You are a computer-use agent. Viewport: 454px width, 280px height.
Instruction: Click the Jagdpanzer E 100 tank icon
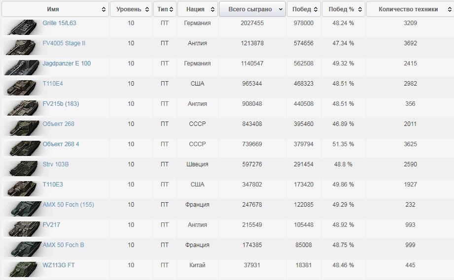pyautogui.click(x=21, y=67)
